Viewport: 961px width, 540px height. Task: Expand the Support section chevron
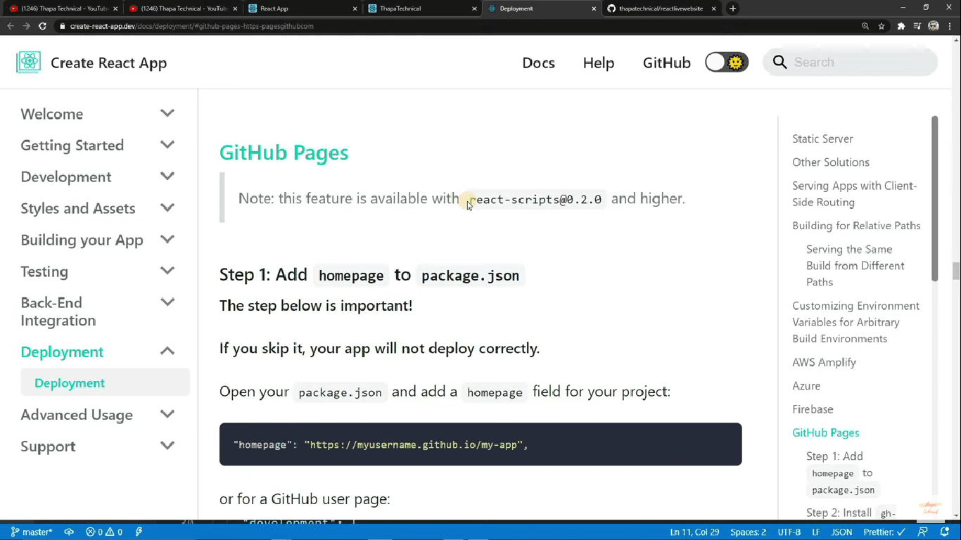tap(167, 446)
